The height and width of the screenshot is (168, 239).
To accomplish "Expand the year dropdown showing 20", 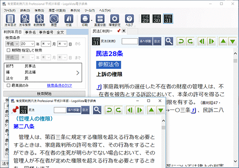I will 27,44.
